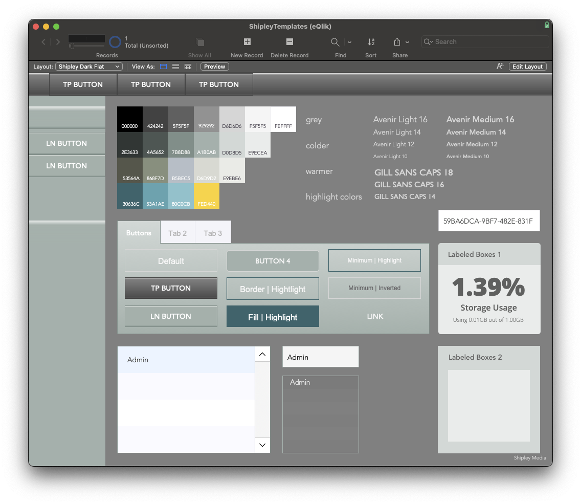Open the Shipley Dark Flat layout dropdown
Image resolution: width=581 pixels, height=504 pixels.
(88, 66)
